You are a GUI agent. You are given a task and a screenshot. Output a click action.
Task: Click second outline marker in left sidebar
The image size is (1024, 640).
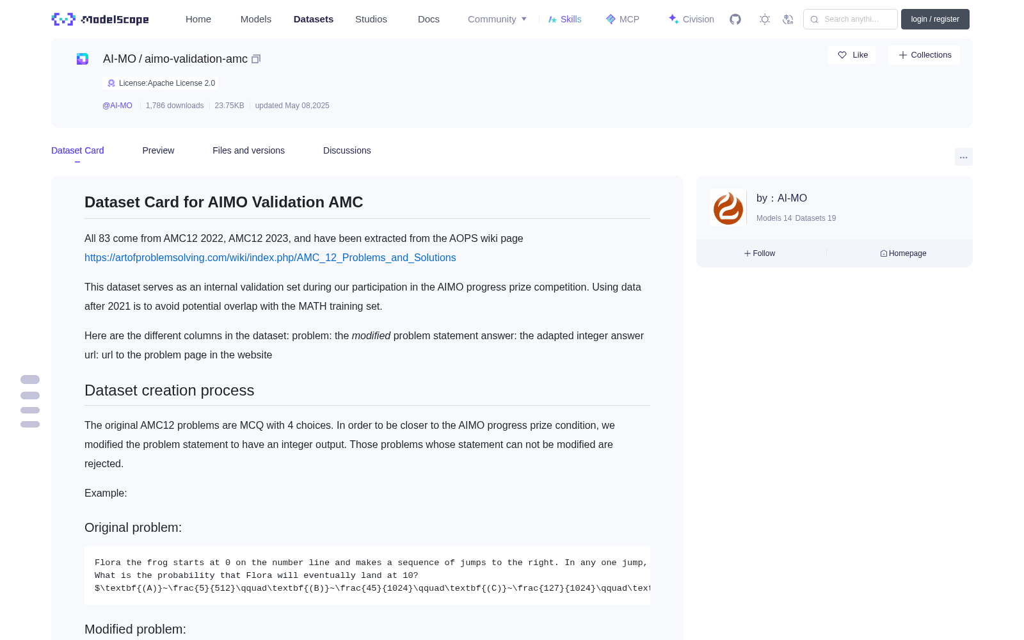pyautogui.click(x=30, y=396)
